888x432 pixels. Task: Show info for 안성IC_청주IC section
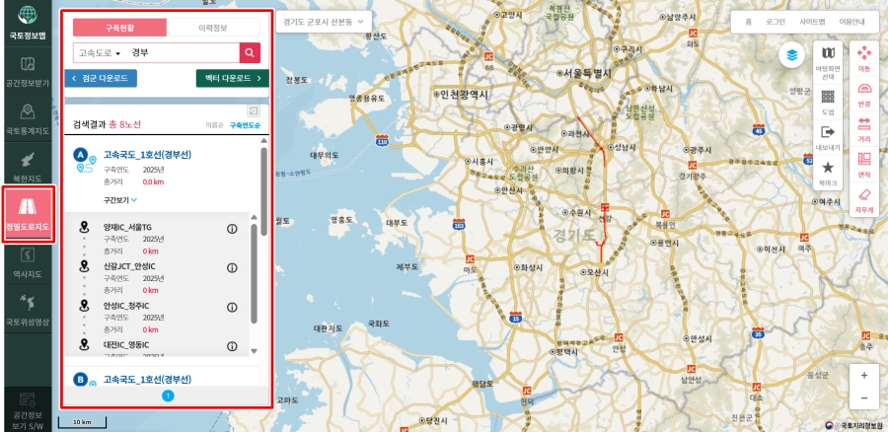[232, 308]
